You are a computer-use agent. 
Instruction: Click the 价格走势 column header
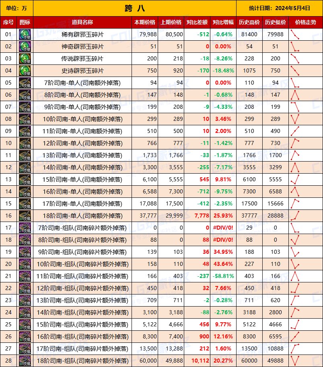tap(306, 22)
